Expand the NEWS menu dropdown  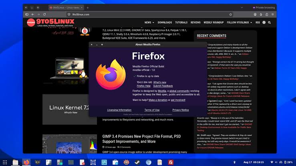point(149,22)
